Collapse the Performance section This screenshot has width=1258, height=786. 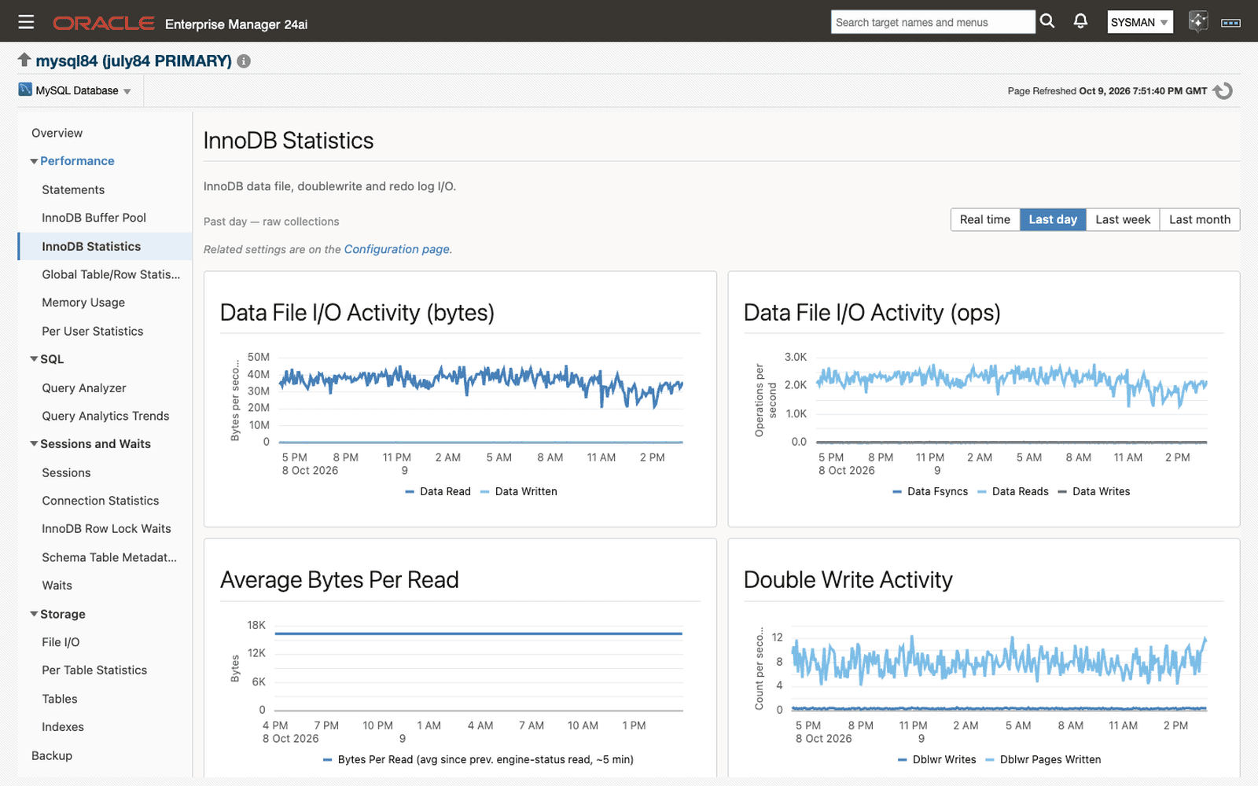click(x=35, y=161)
